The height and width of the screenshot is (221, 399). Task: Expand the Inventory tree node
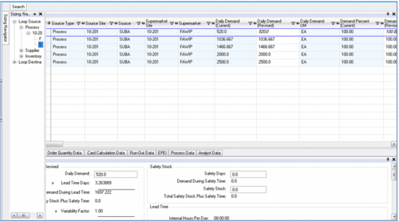(x=22, y=56)
